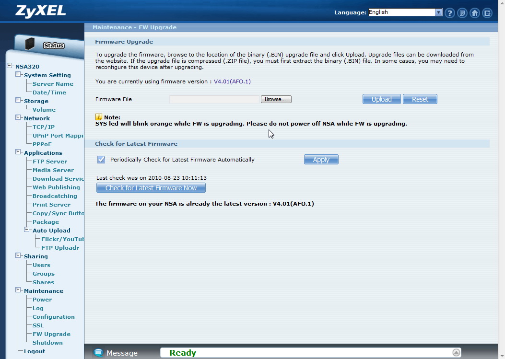Click the Logout icon in header

(487, 13)
